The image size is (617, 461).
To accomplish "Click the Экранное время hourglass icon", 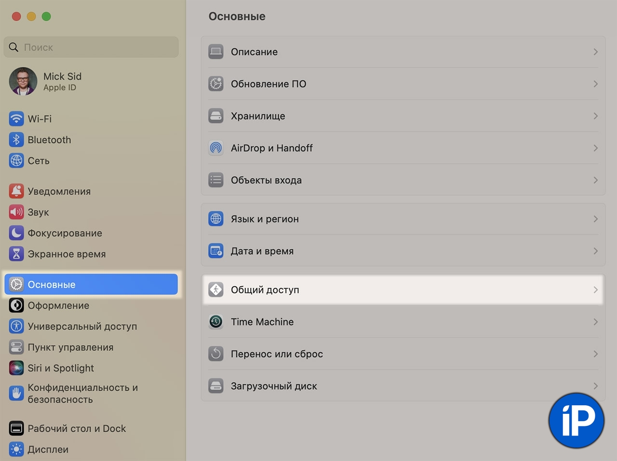I will click(16, 254).
